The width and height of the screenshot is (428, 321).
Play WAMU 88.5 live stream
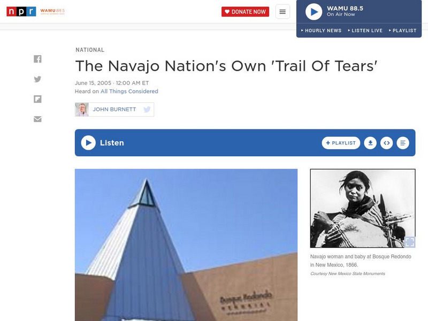click(x=314, y=12)
